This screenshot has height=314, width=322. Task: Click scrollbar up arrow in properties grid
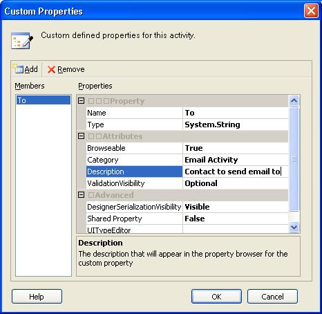click(x=294, y=101)
